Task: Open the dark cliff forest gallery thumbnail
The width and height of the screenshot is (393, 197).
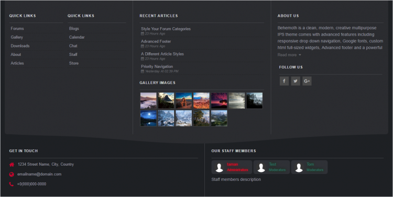Action: (x=254, y=100)
